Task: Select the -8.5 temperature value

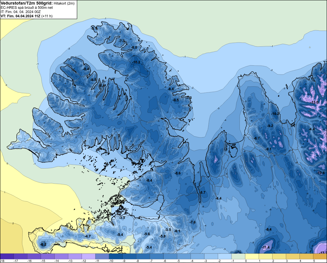Action: (94, 80)
